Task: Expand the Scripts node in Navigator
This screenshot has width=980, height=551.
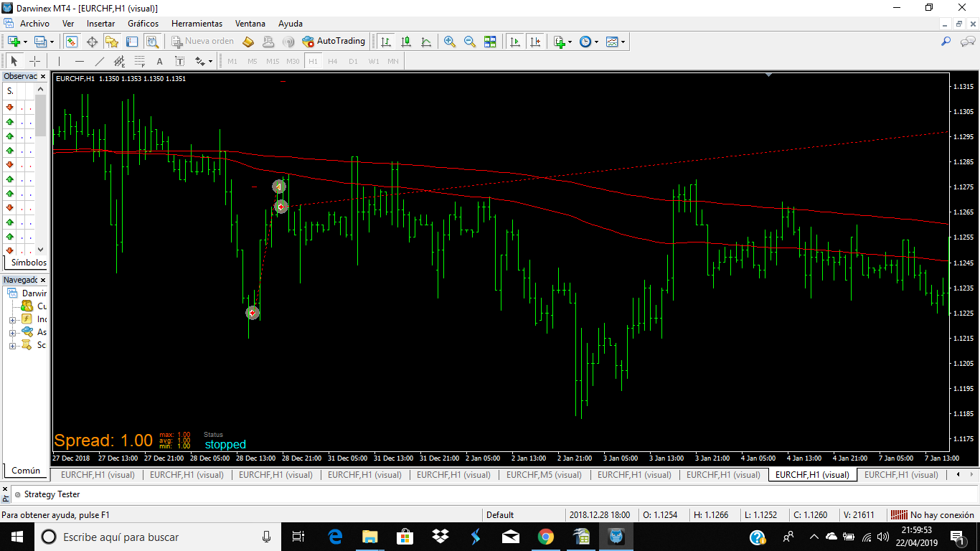Action: point(12,345)
